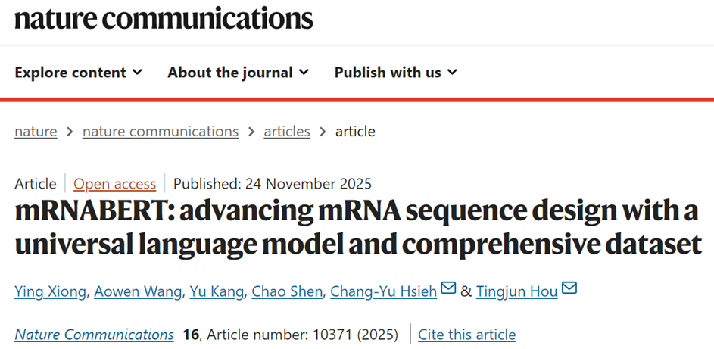Open the articles breadcrumb link
Viewport: 714px width, 349px height.
pos(287,132)
